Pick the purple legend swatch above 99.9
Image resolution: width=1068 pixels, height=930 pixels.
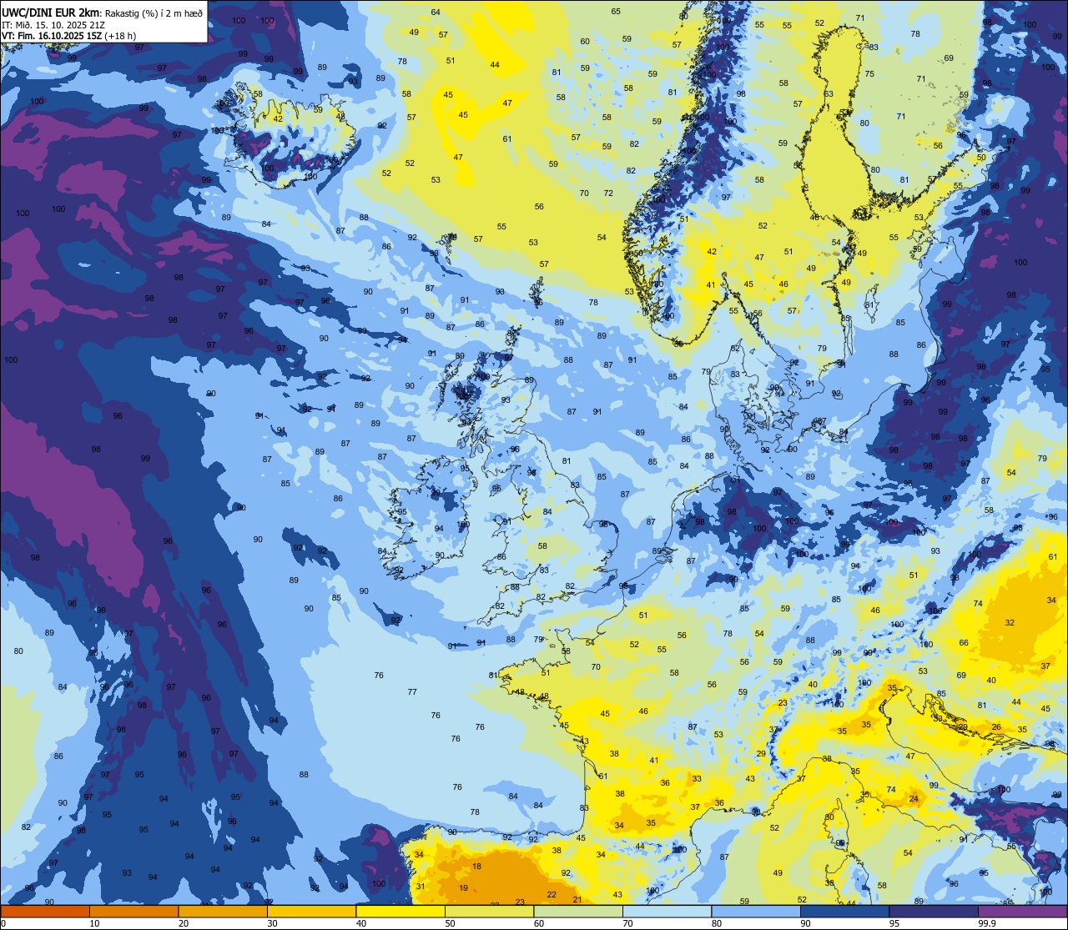click(1022, 911)
